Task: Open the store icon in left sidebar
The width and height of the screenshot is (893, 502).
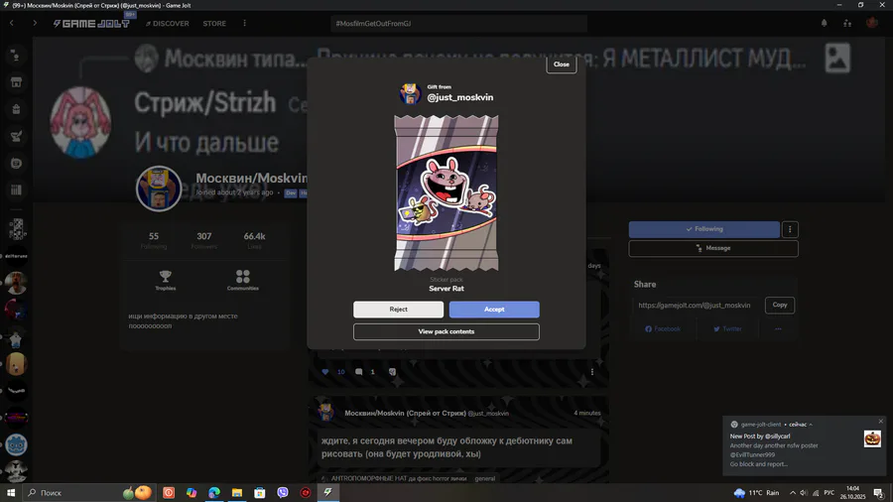Action: tap(16, 82)
